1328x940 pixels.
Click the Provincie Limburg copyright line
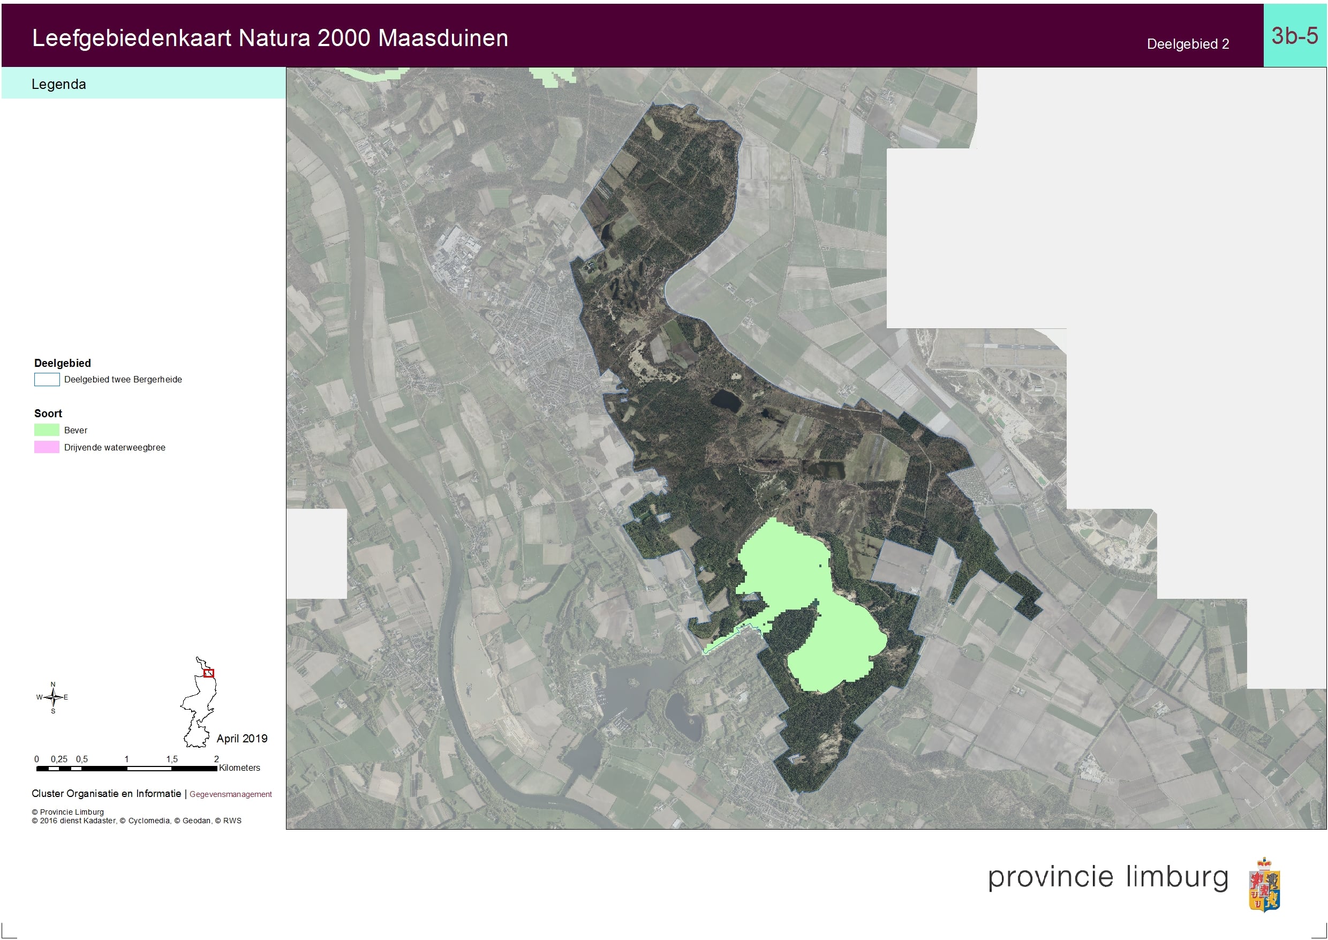pos(67,812)
